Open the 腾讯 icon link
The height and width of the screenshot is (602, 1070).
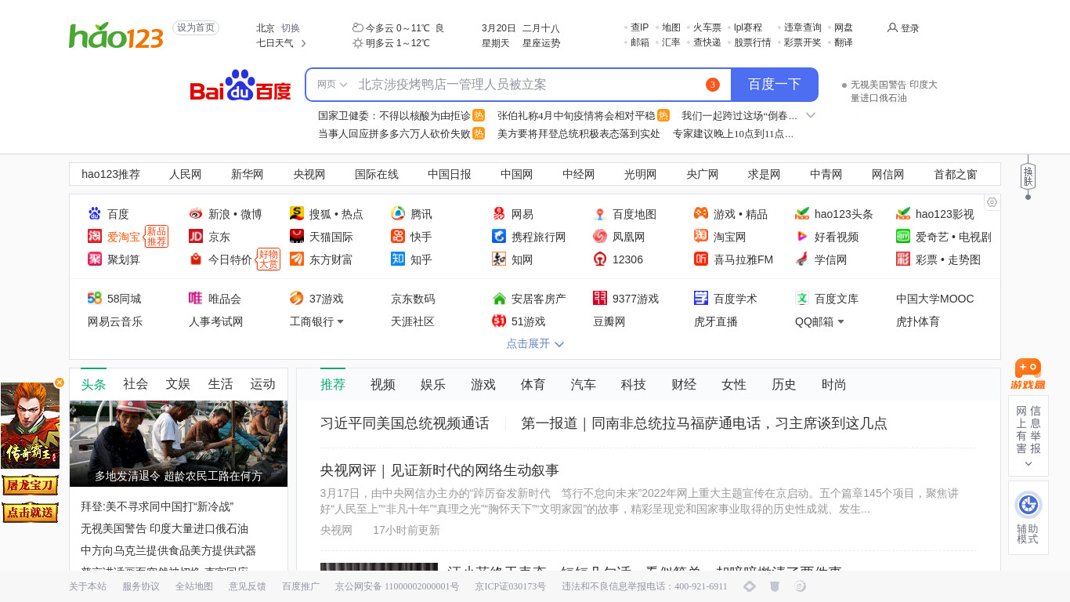point(398,214)
